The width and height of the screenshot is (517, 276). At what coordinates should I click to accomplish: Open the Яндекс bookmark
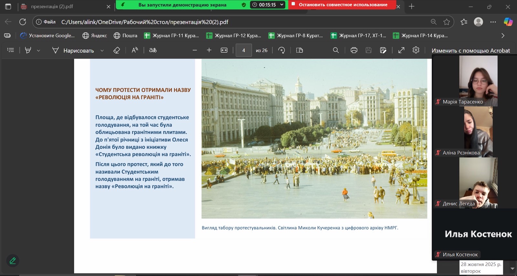pyautogui.click(x=95, y=36)
